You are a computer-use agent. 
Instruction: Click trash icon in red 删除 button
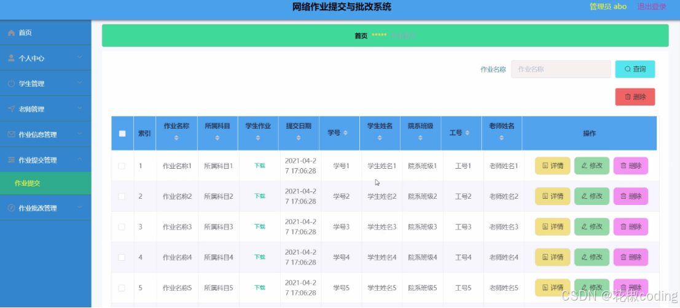coord(628,97)
